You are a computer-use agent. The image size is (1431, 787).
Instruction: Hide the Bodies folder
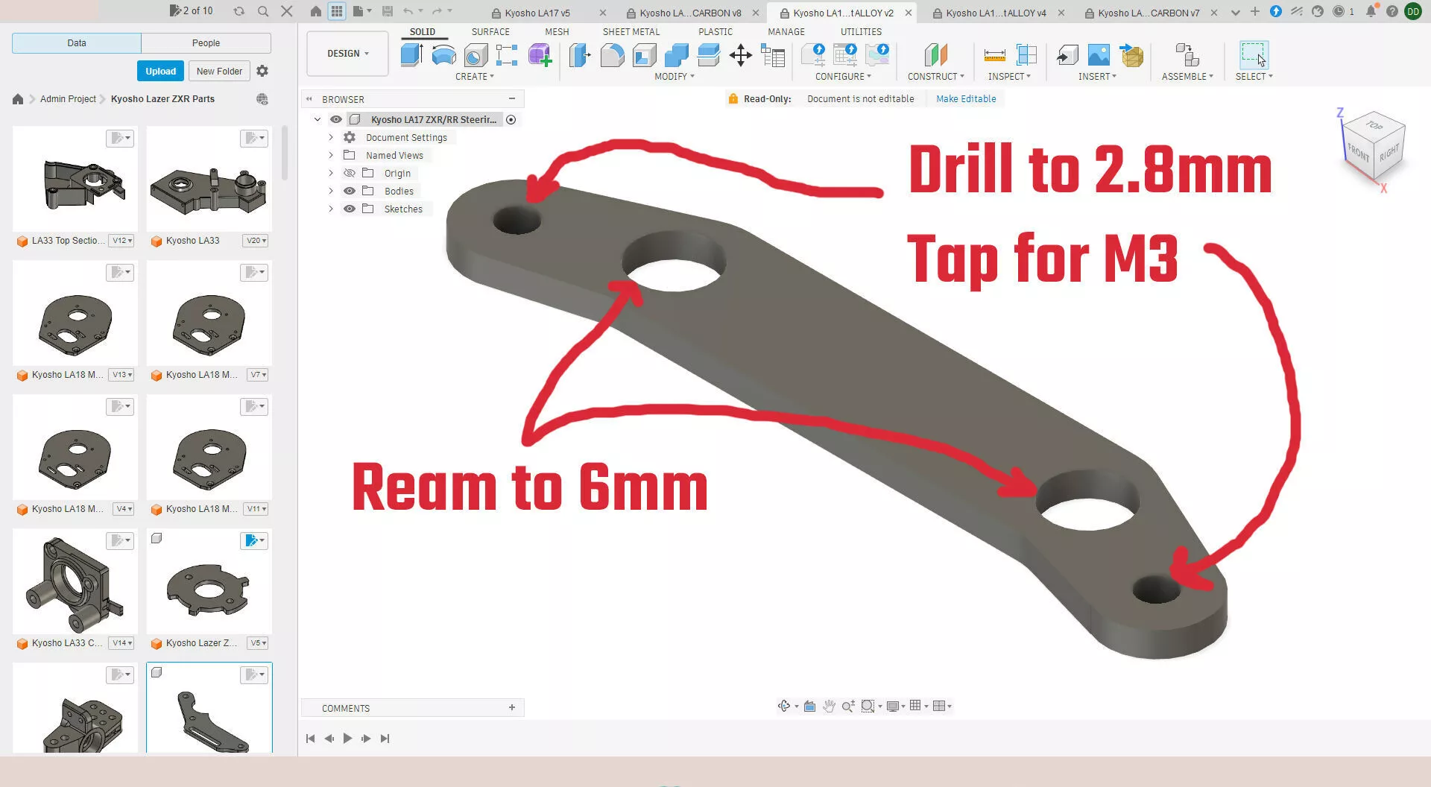(x=349, y=191)
